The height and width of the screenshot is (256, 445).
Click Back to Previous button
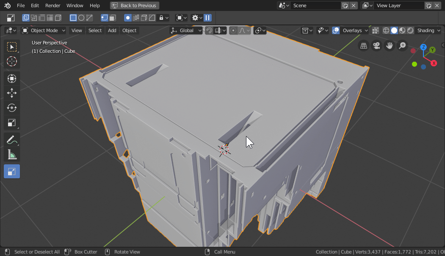(x=134, y=5)
